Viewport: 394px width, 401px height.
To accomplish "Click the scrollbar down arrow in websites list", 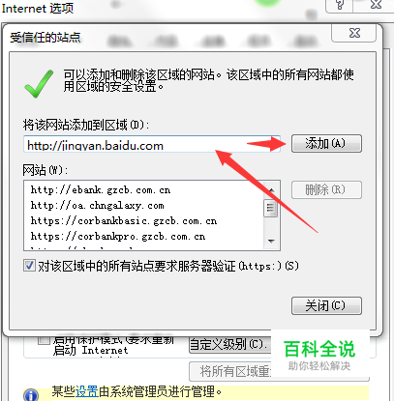I will [271, 241].
